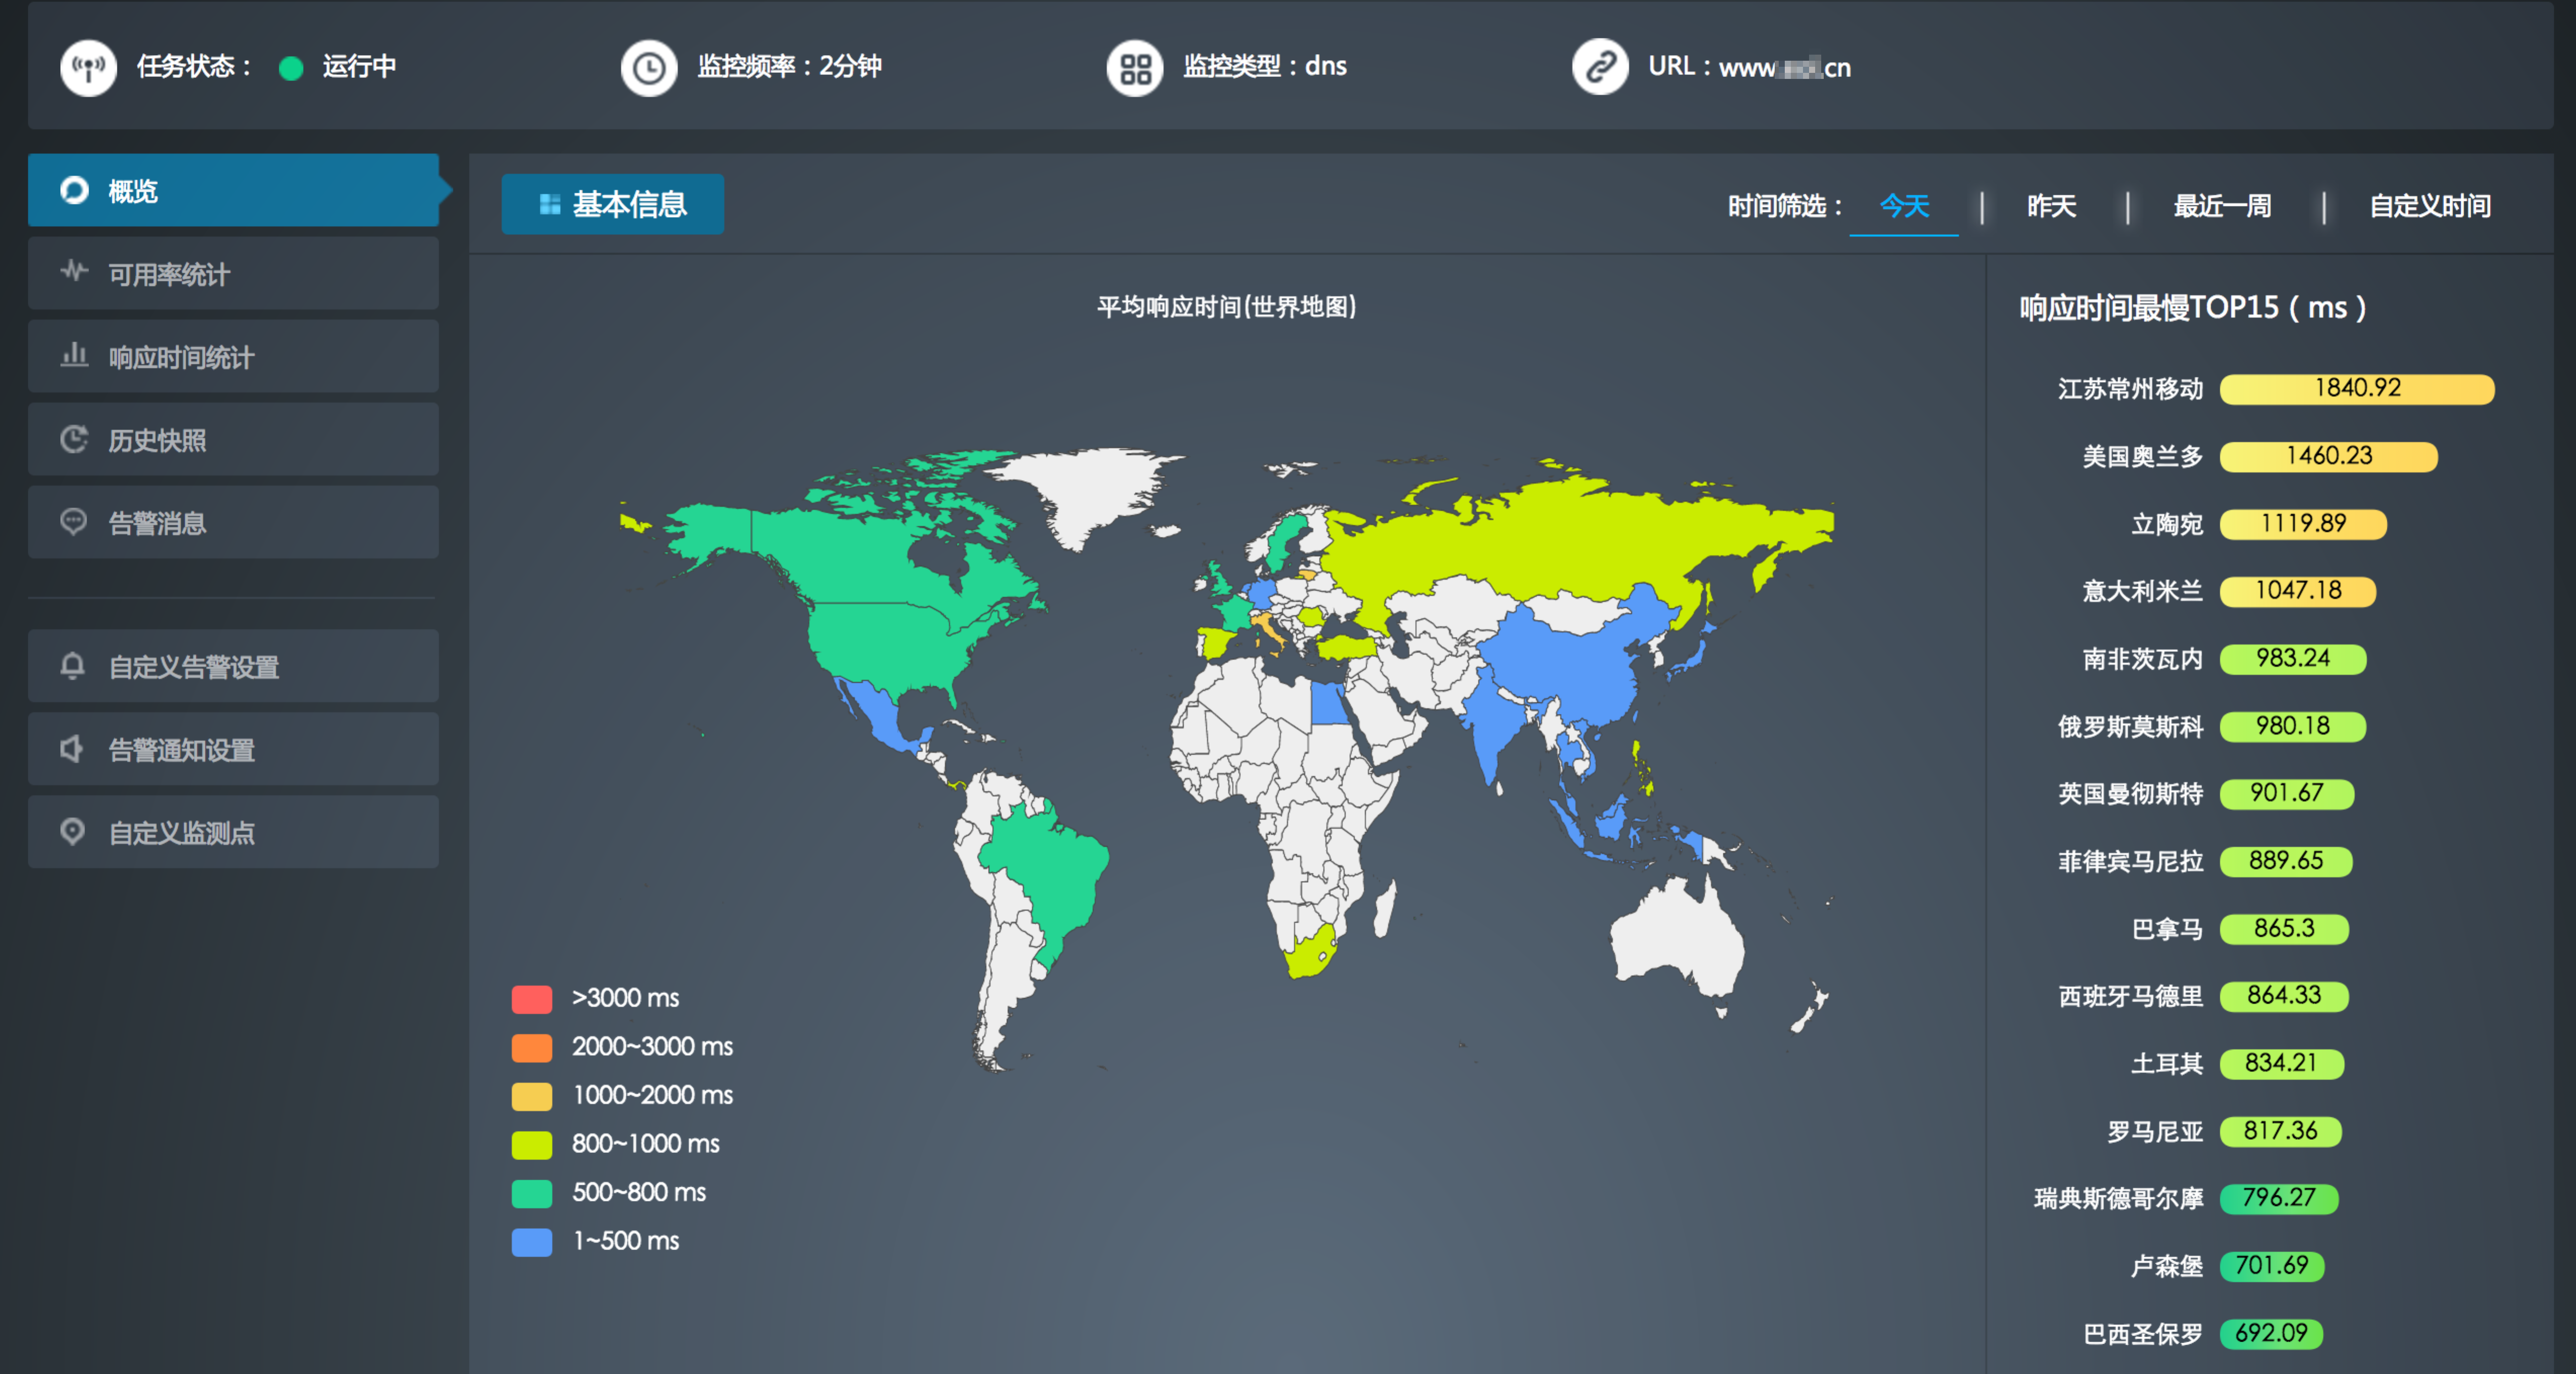The height and width of the screenshot is (1374, 2576).
Task: Click the 自定义告警设置 bell icon
Action: [x=72, y=665]
